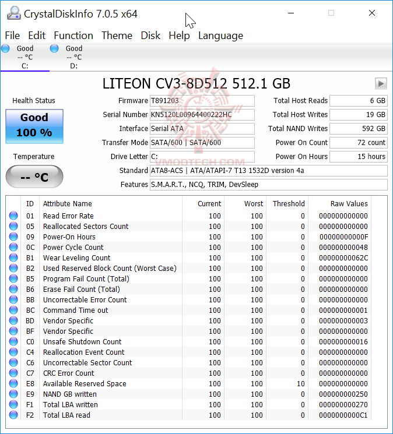This screenshot has height=434, width=393.
Task: Click status orb for BD Vendor Specific
Action: coord(13,320)
